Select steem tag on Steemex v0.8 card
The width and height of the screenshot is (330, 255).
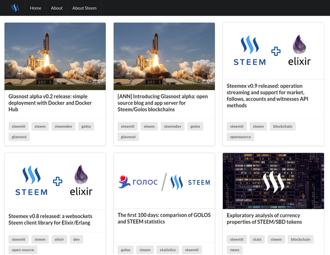pyautogui.click(x=40, y=240)
